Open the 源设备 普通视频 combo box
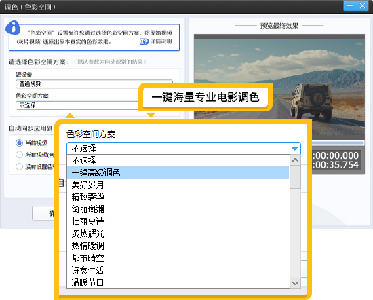This screenshot has height=300, width=373. coord(94,84)
